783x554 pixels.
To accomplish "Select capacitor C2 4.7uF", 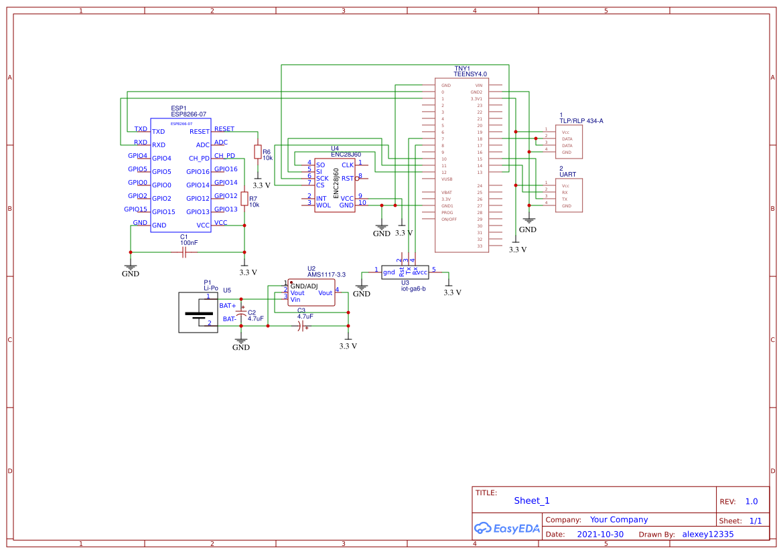I will point(241,312).
